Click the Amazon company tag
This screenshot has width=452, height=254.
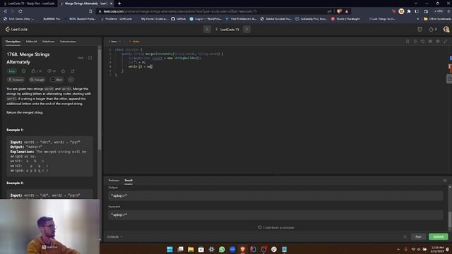click(x=16, y=80)
